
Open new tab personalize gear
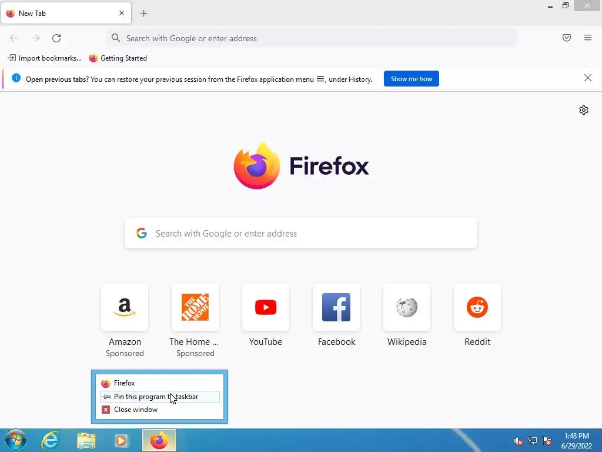[584, 110]
